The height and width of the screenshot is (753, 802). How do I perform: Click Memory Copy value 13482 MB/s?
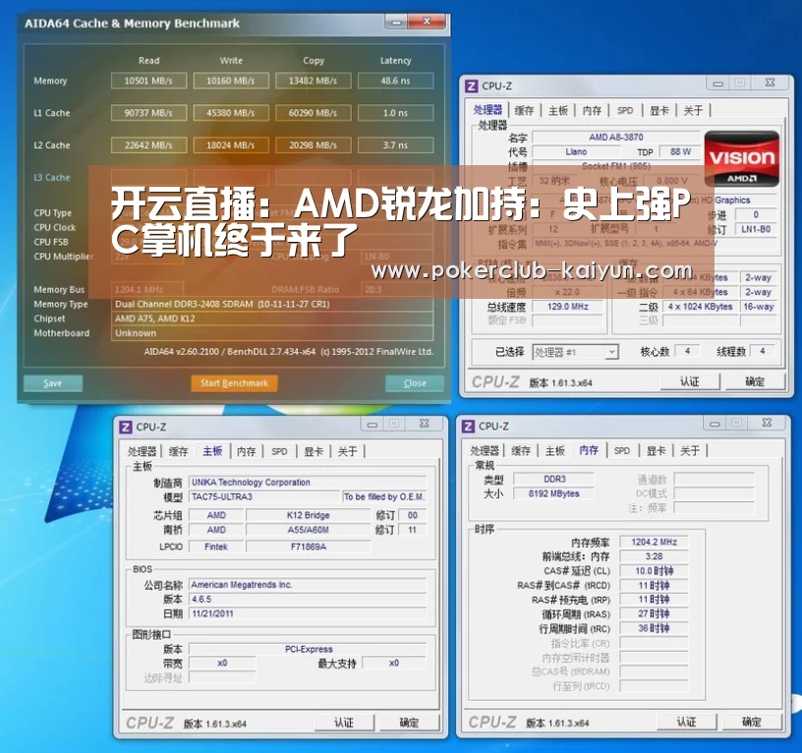tap(313, 81)
